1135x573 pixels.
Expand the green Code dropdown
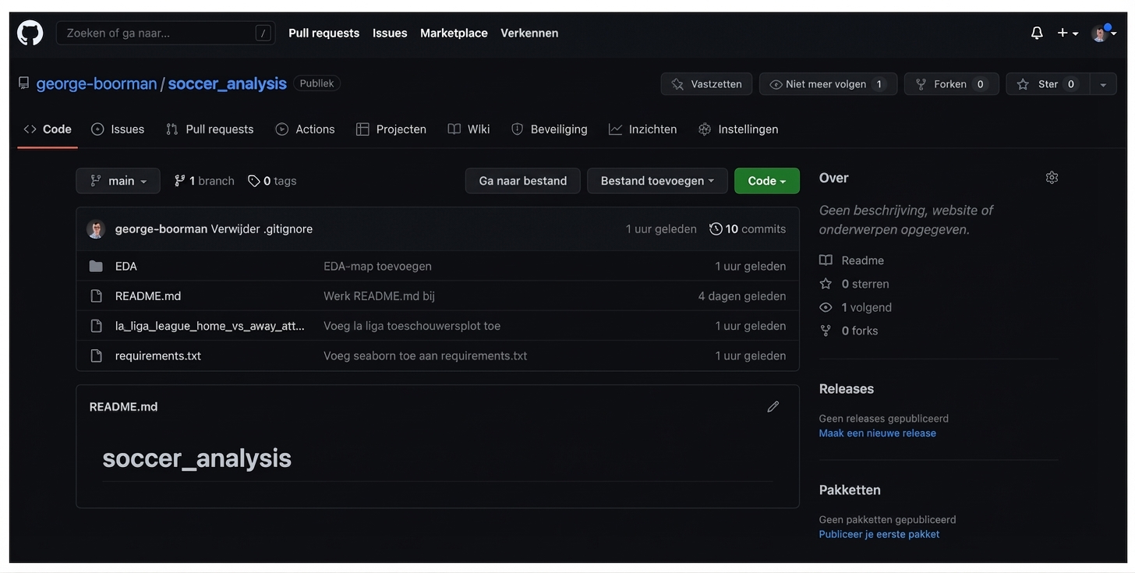(766, 181)
